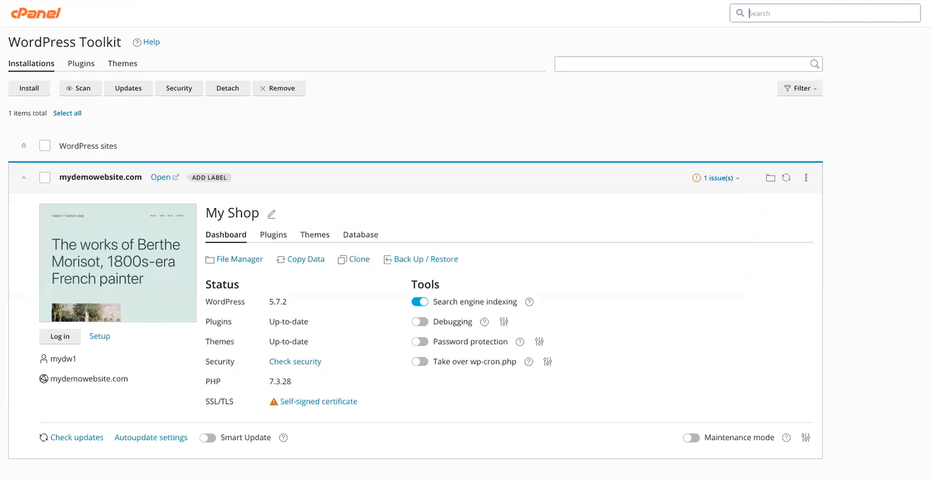This screenshot has height=479, width=932.
Task: Click the Check security link
Action: (x=295, y=361)
